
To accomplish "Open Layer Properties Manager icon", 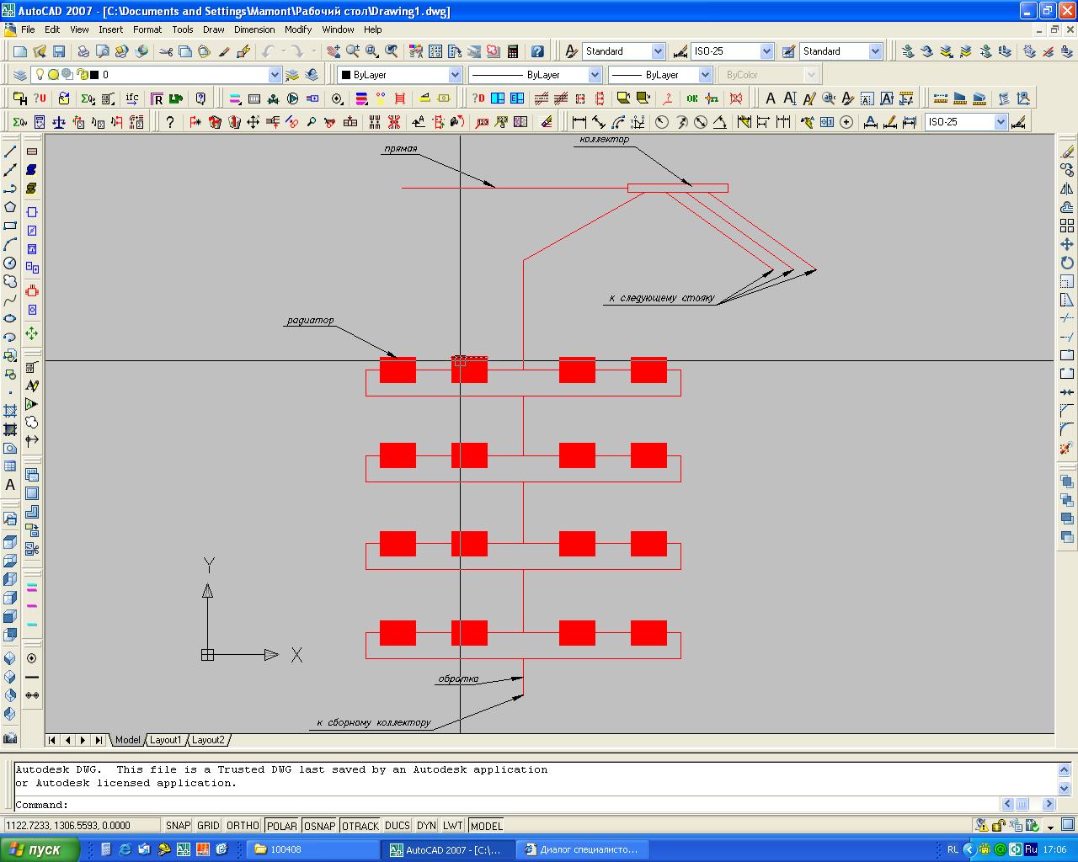I will click(x=20, y=75).
